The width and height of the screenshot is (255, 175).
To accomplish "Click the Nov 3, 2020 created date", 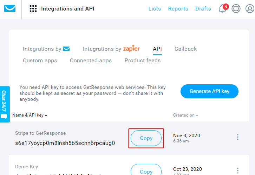I will coord(187,135).
